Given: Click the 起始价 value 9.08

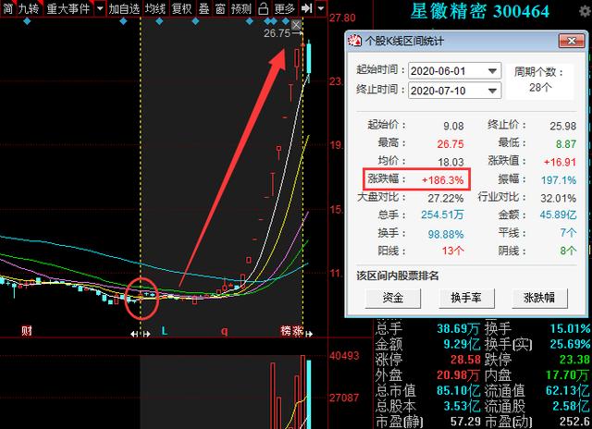Looking at the screenshot, I should pyautogui.click(x=453, y=126).
